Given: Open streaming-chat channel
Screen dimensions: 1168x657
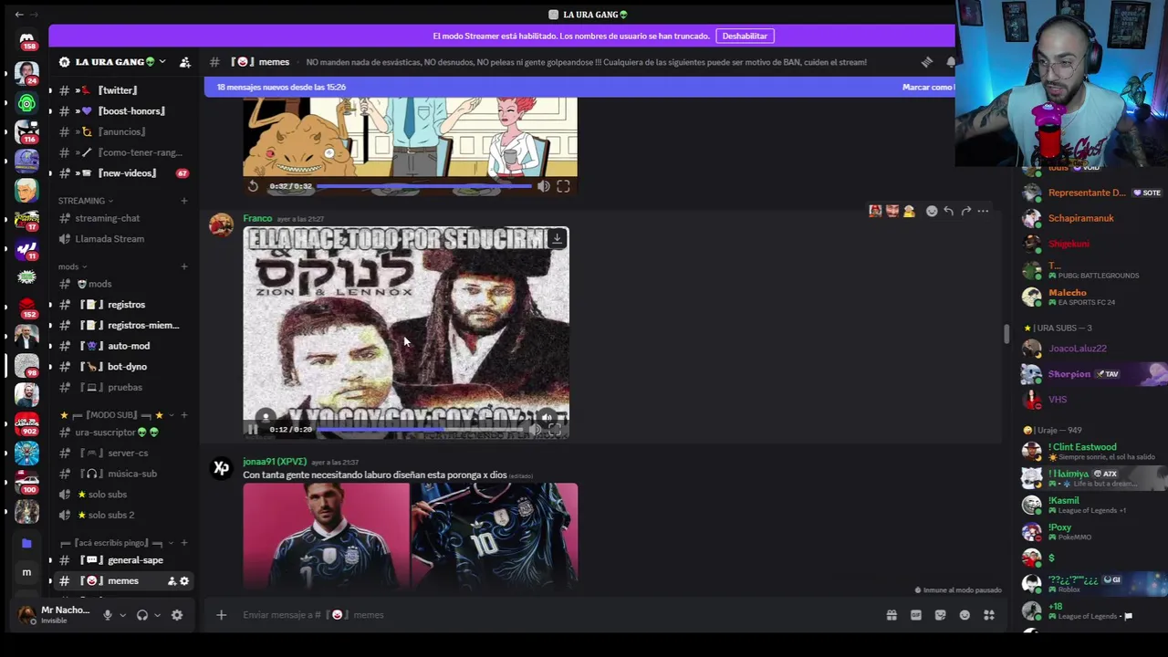Looking at the screenshot, I should click(x=120, y=218).
